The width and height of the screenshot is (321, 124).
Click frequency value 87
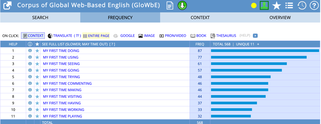[200, 51]
